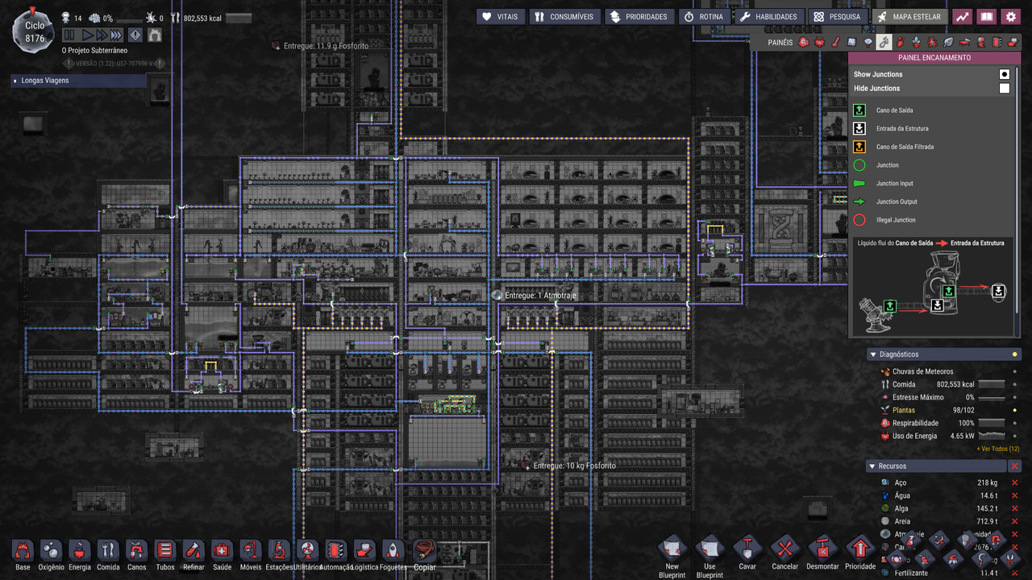
Task: Click the Longas Viagens notification
Action: pos(78,81)
